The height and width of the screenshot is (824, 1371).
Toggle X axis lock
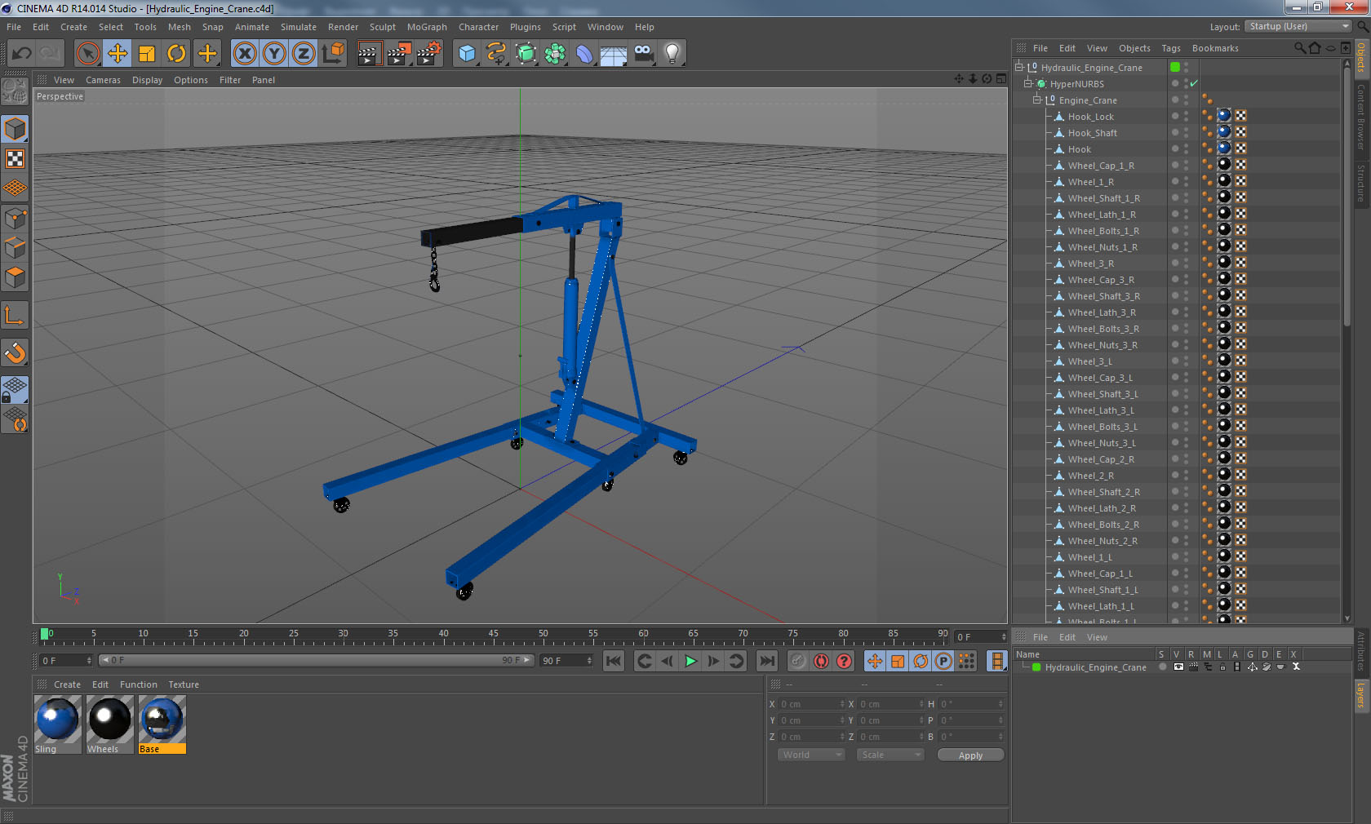pyautogui.click(x=245, y=54)
